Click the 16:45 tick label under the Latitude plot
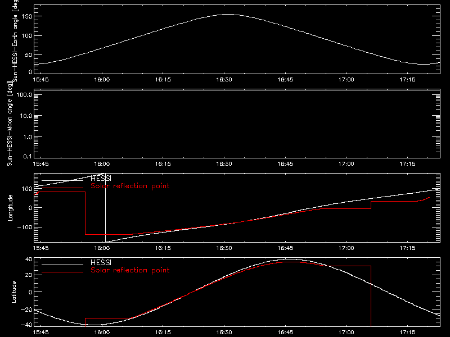 285,332
